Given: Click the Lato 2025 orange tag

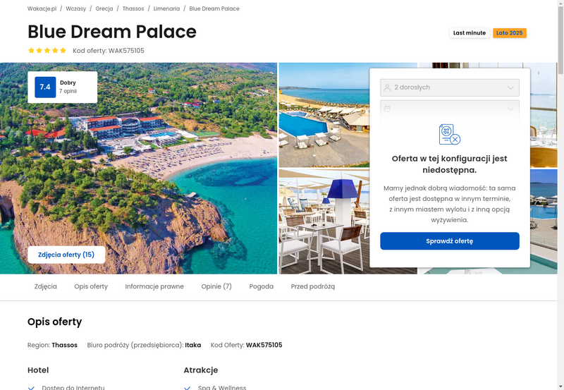Looking at the screenshot, I should click(x=509, y=32).
